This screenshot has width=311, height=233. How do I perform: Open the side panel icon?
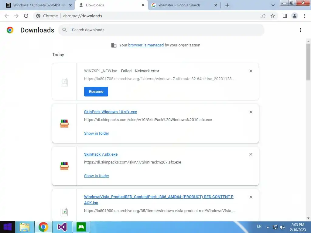[285, 16]
